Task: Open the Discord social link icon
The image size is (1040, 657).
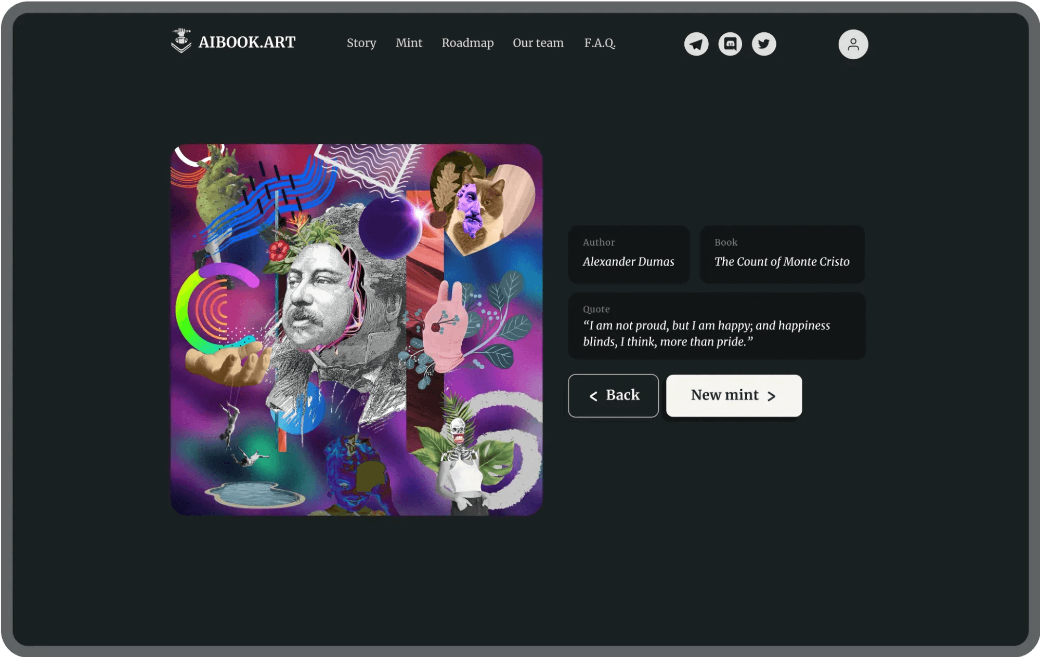Action: (x=730, y=44)
